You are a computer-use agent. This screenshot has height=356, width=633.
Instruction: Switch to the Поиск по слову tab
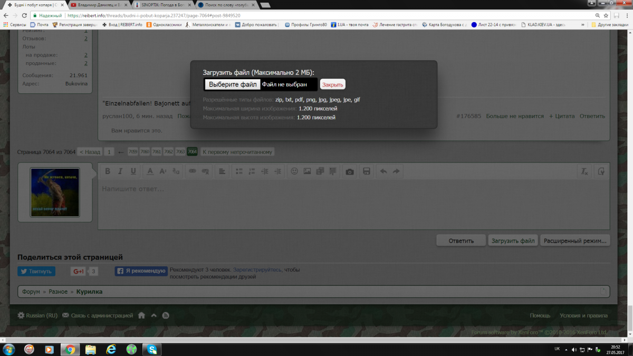pyautogui.click(x=227, y=5)
